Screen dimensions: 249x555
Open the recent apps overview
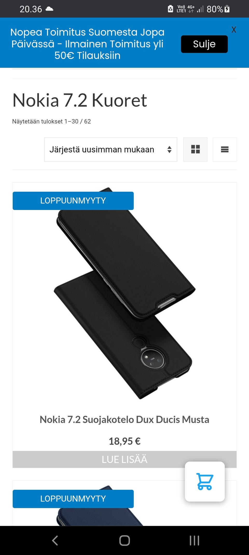194,540
